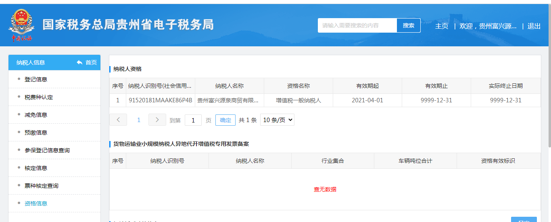
Task: Click the header search input field
Action: point(357,25)
